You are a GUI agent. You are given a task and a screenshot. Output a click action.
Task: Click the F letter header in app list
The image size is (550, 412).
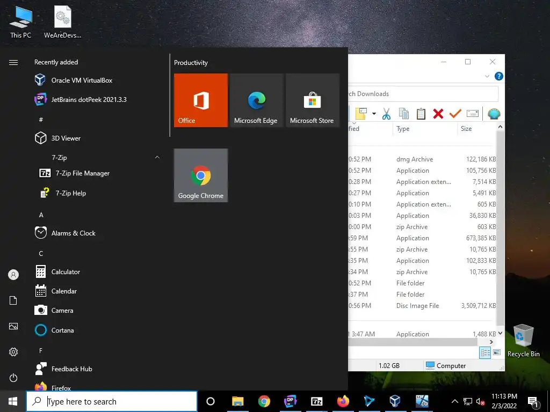[x=41, y=350]
